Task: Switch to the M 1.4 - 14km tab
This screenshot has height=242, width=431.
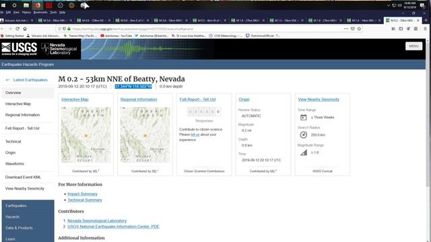Action: (x=364, y=20)
